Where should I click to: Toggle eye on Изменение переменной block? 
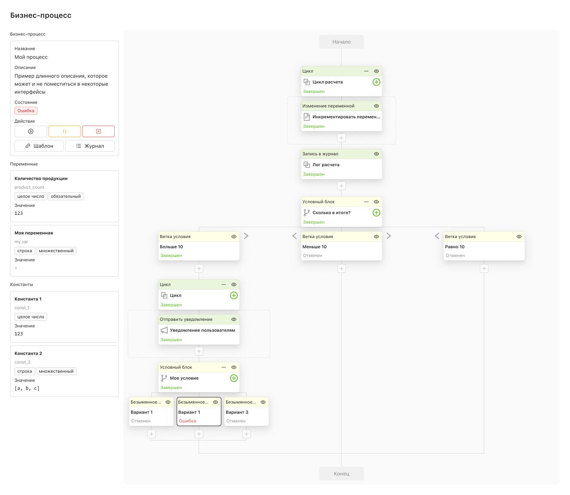376,106
